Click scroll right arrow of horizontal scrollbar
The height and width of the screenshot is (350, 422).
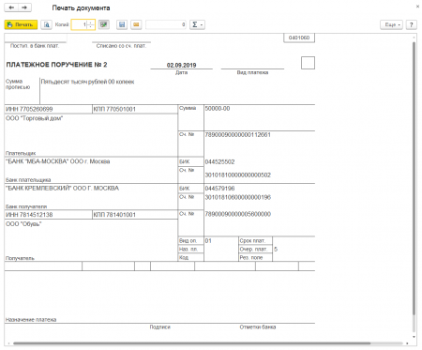407,343
